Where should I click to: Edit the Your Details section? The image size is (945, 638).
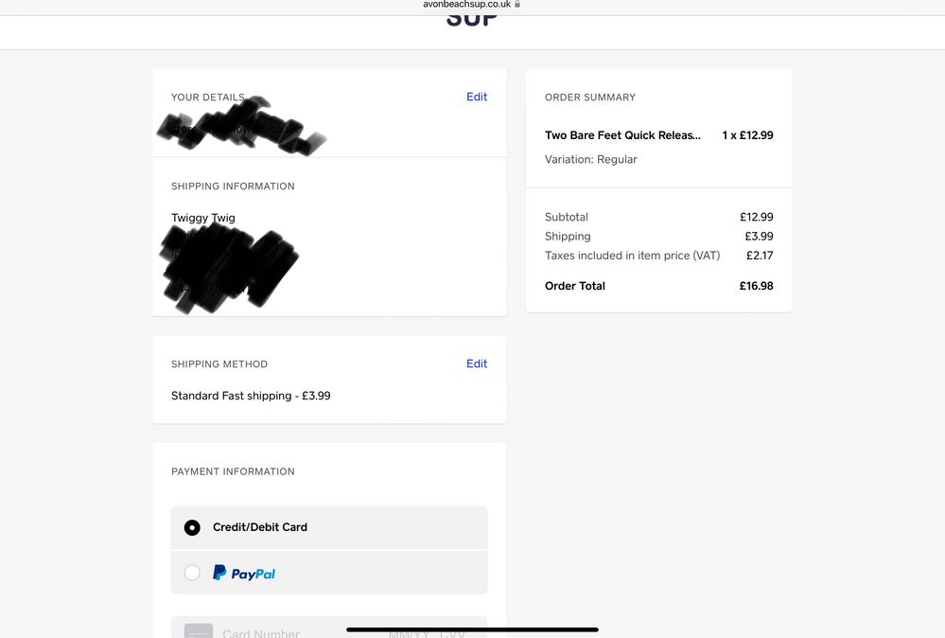(x=477, y=97)
